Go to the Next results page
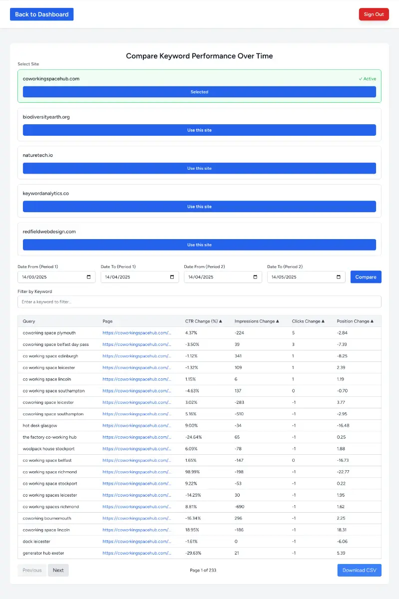This screenshot has width=399, height=599. point(58,570)
